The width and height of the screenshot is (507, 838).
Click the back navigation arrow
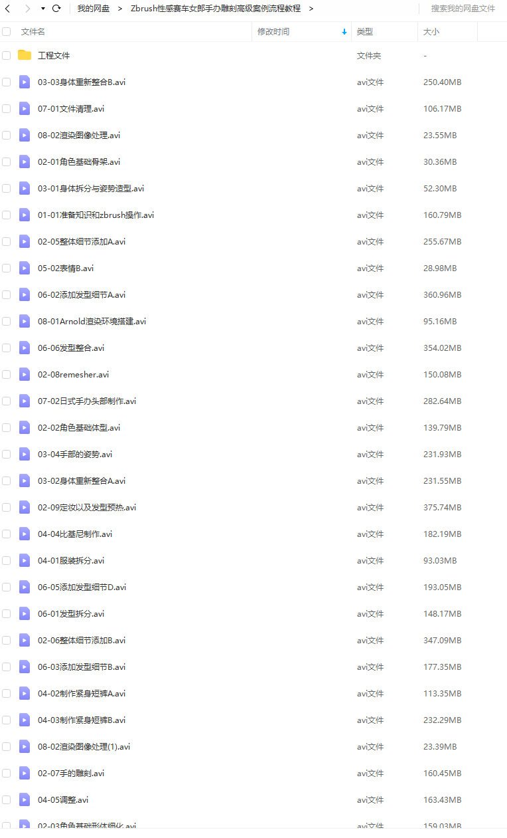(8, 9)
